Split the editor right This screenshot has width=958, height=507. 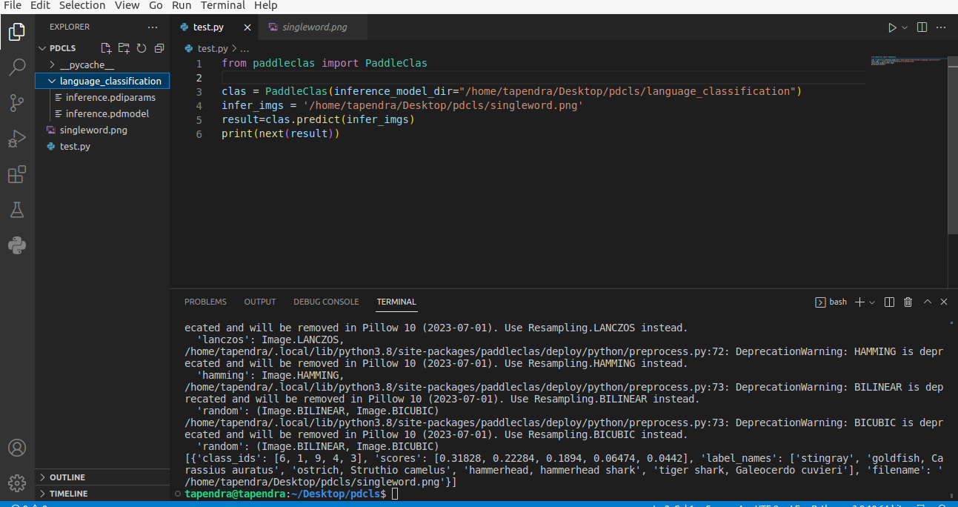[922, 27]
